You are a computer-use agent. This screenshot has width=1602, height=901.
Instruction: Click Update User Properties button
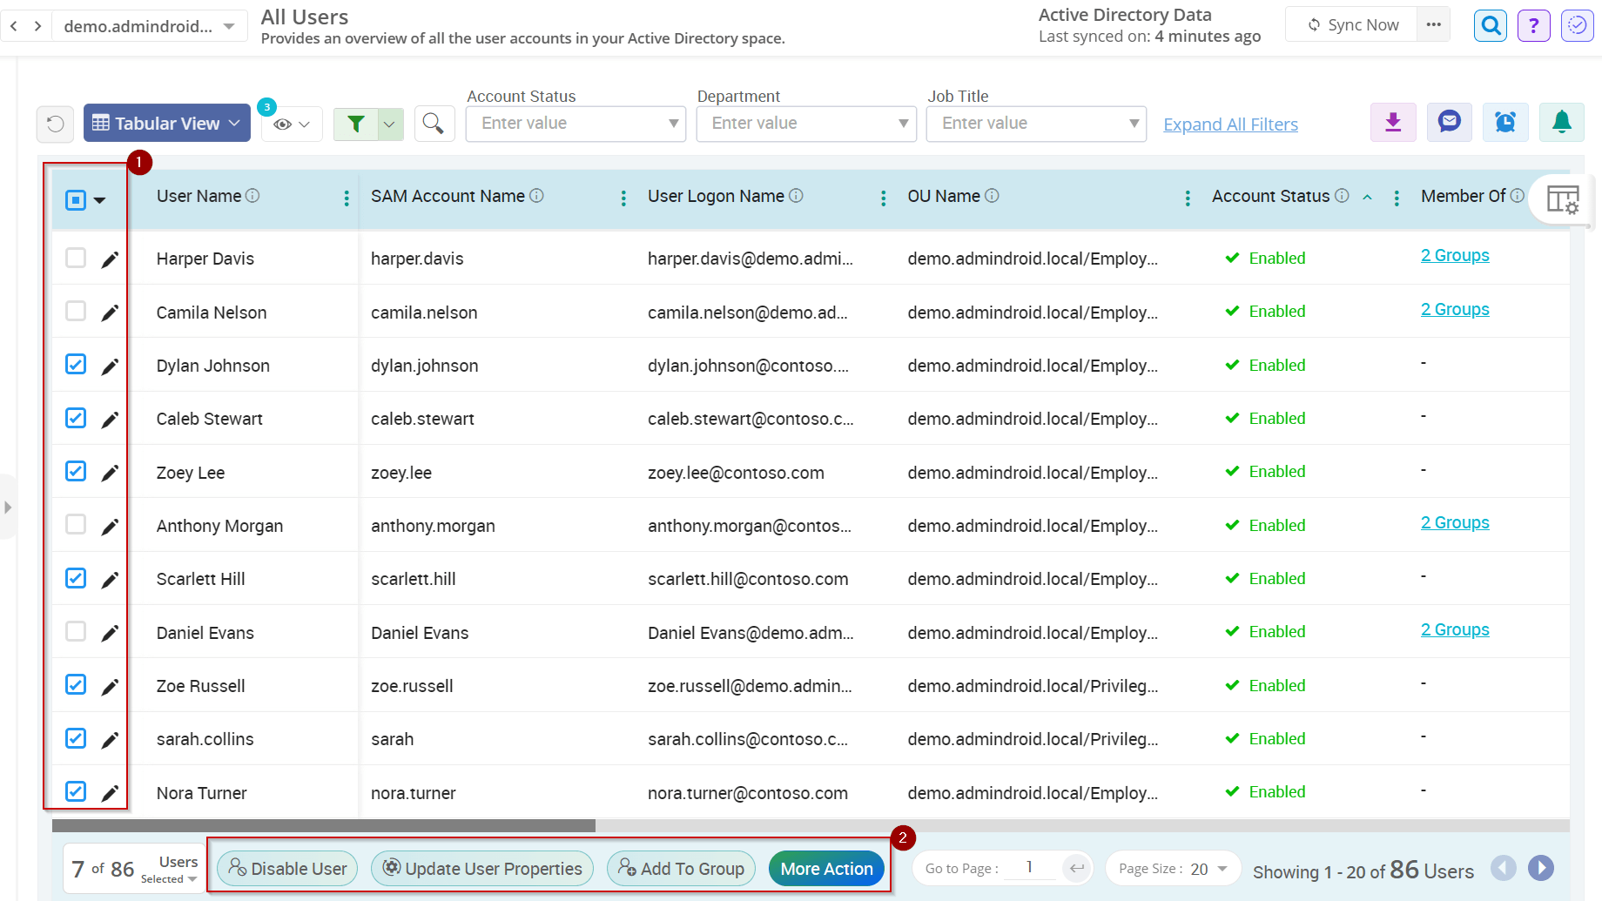pos(482,868)
